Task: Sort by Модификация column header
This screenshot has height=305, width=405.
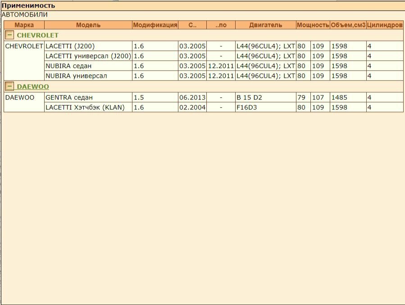Action: (x=155, y=25)
